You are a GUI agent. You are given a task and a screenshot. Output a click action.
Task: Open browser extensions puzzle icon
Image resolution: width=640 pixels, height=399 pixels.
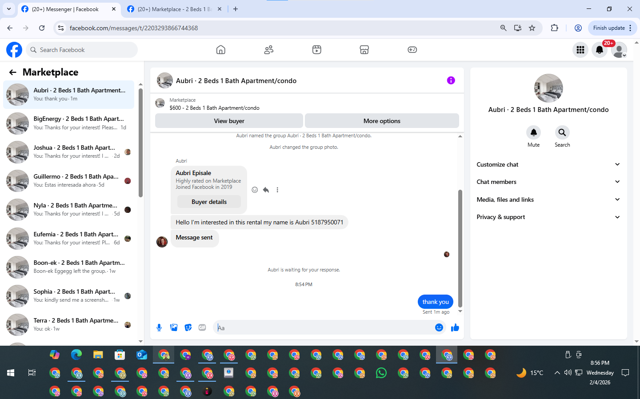(x=554, y=28)
